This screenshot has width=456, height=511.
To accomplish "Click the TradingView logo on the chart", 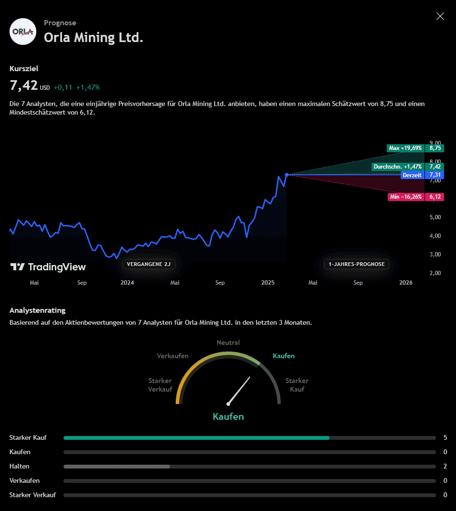I will pos(48,267).
